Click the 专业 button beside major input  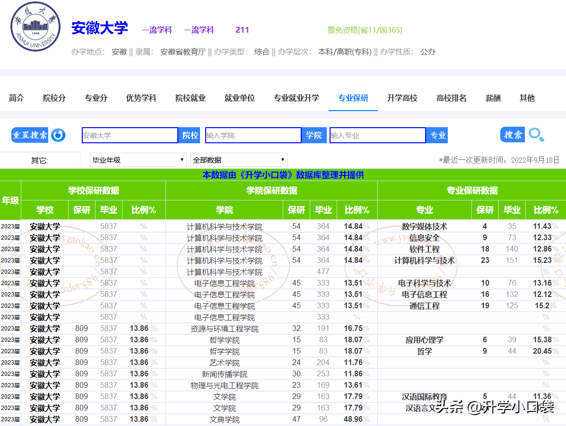pos(437,135)
